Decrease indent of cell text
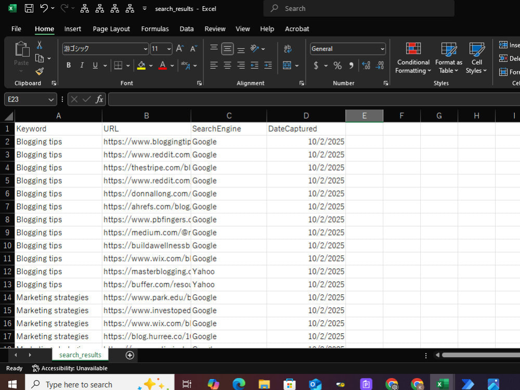Image resolution: width=520 pixels, height=390 pixels. point(255,66)
